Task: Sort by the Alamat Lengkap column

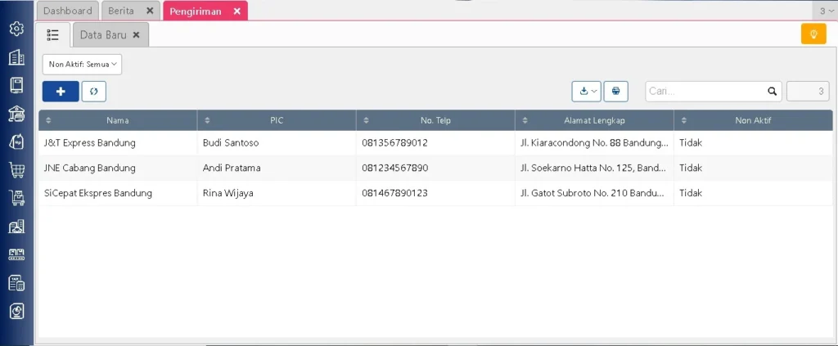Action: click(594, 121)
